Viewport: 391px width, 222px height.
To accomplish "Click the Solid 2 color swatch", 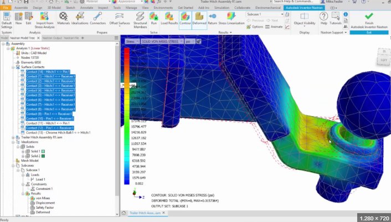I will (x=43, y=156).
